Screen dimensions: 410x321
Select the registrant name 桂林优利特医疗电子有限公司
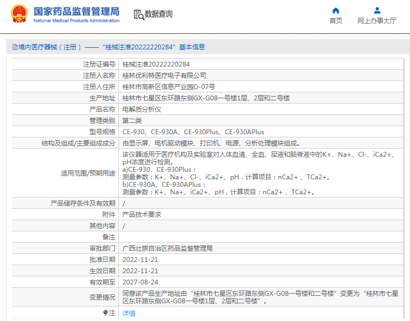click(164, 75)
